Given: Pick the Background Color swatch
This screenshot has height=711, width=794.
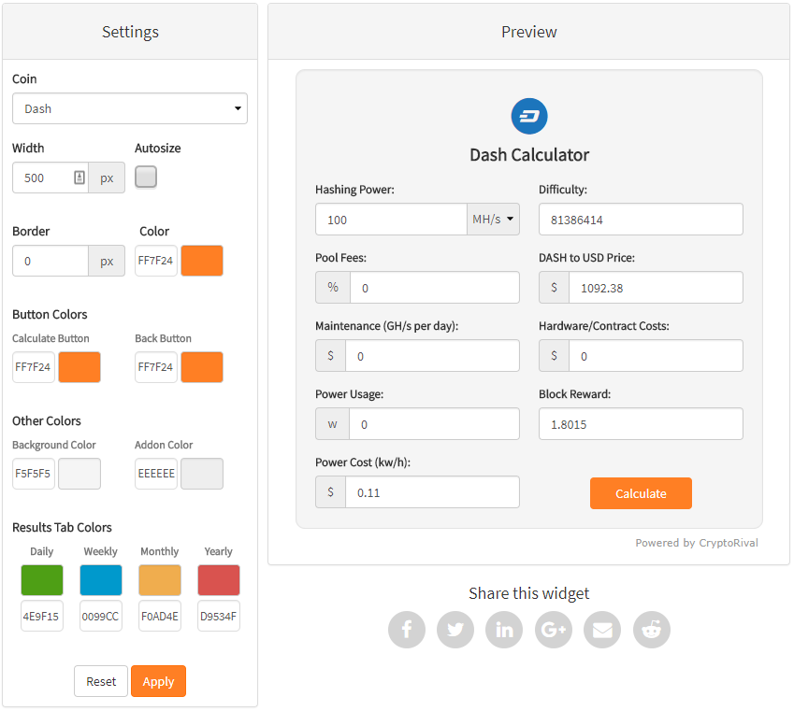Looking at the screenshot, I should tap(79, 474).
